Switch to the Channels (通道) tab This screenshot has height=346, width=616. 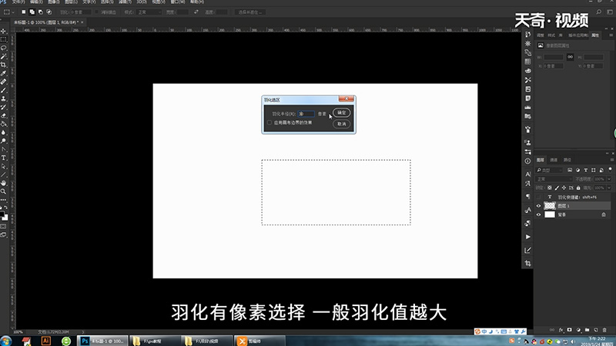[554, 160]
